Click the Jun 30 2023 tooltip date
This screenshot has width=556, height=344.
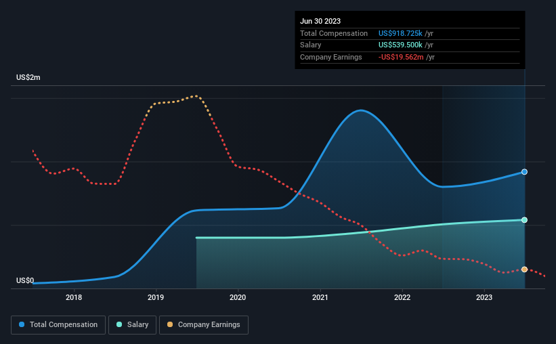320,21
